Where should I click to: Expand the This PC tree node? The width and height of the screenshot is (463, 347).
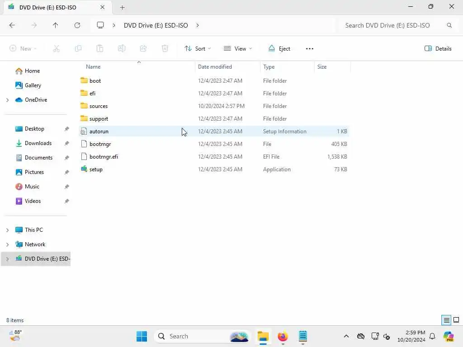point(7,230)
